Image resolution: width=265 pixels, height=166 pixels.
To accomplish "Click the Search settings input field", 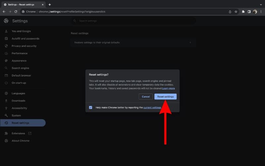I will pos(132,21).
